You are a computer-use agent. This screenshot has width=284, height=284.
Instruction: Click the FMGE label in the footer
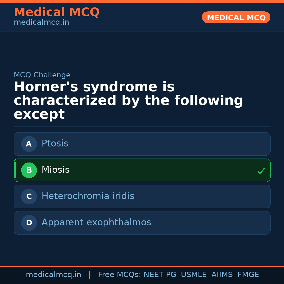tap(248, 274)
